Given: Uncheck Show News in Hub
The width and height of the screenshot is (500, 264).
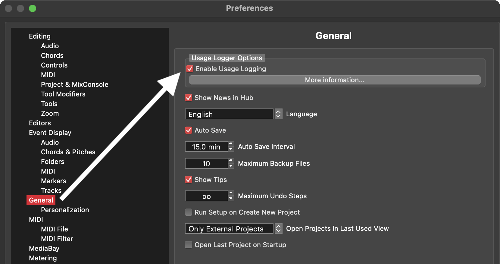Looking at the screenshot, I should (x=189, y=98).
